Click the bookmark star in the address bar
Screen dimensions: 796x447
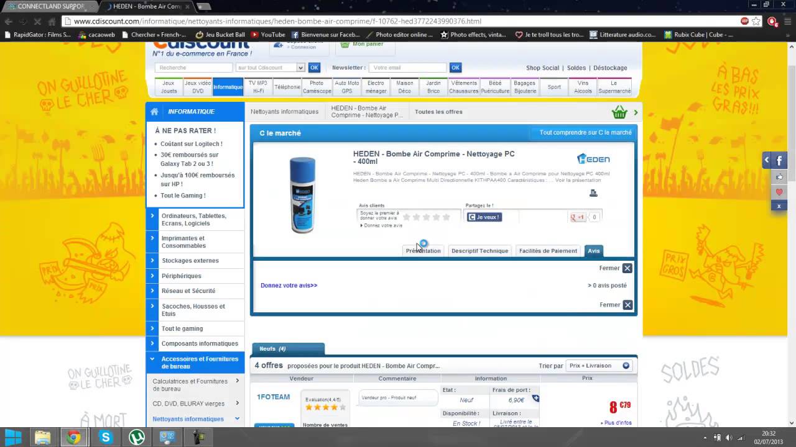point(756,21)
